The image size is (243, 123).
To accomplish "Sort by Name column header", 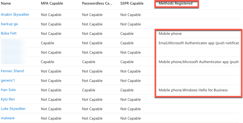I will click(6, 3).
